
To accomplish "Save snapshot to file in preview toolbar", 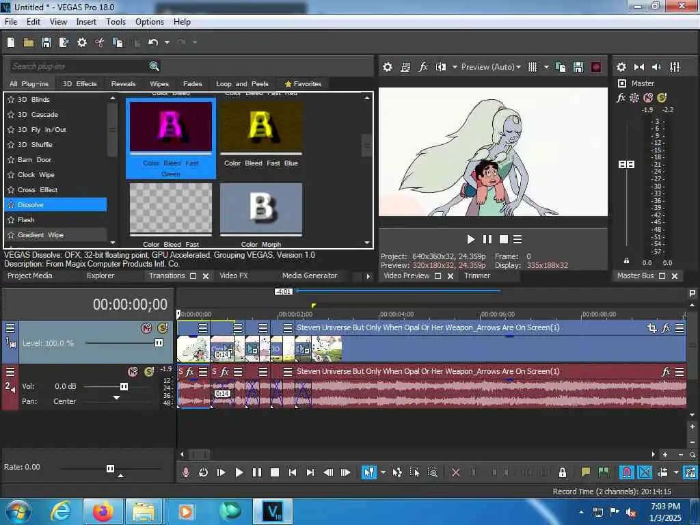I will pos(578,67).
